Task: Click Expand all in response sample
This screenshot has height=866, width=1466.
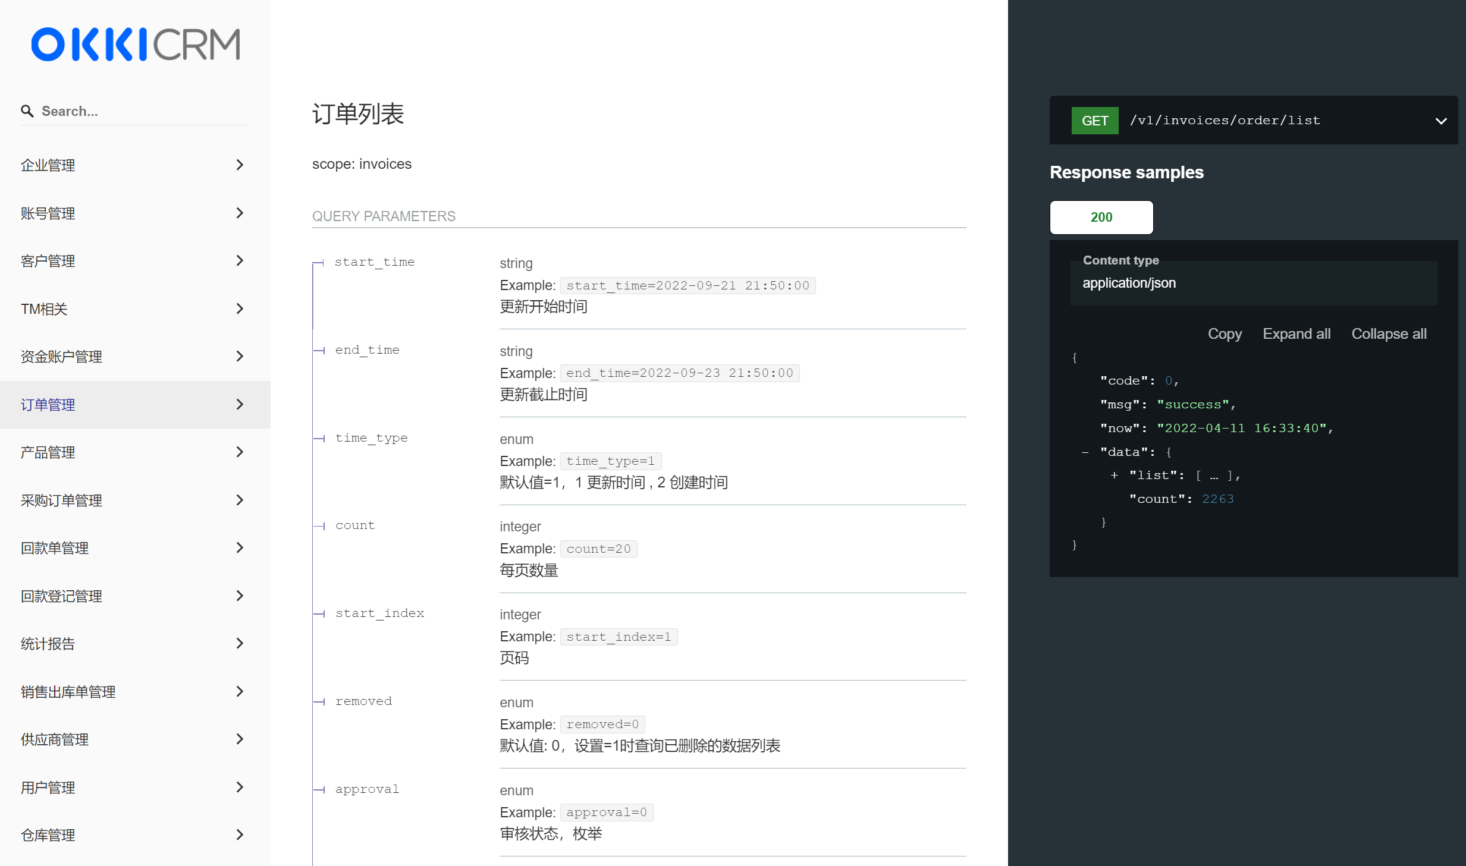Action: coord(1296,334)
